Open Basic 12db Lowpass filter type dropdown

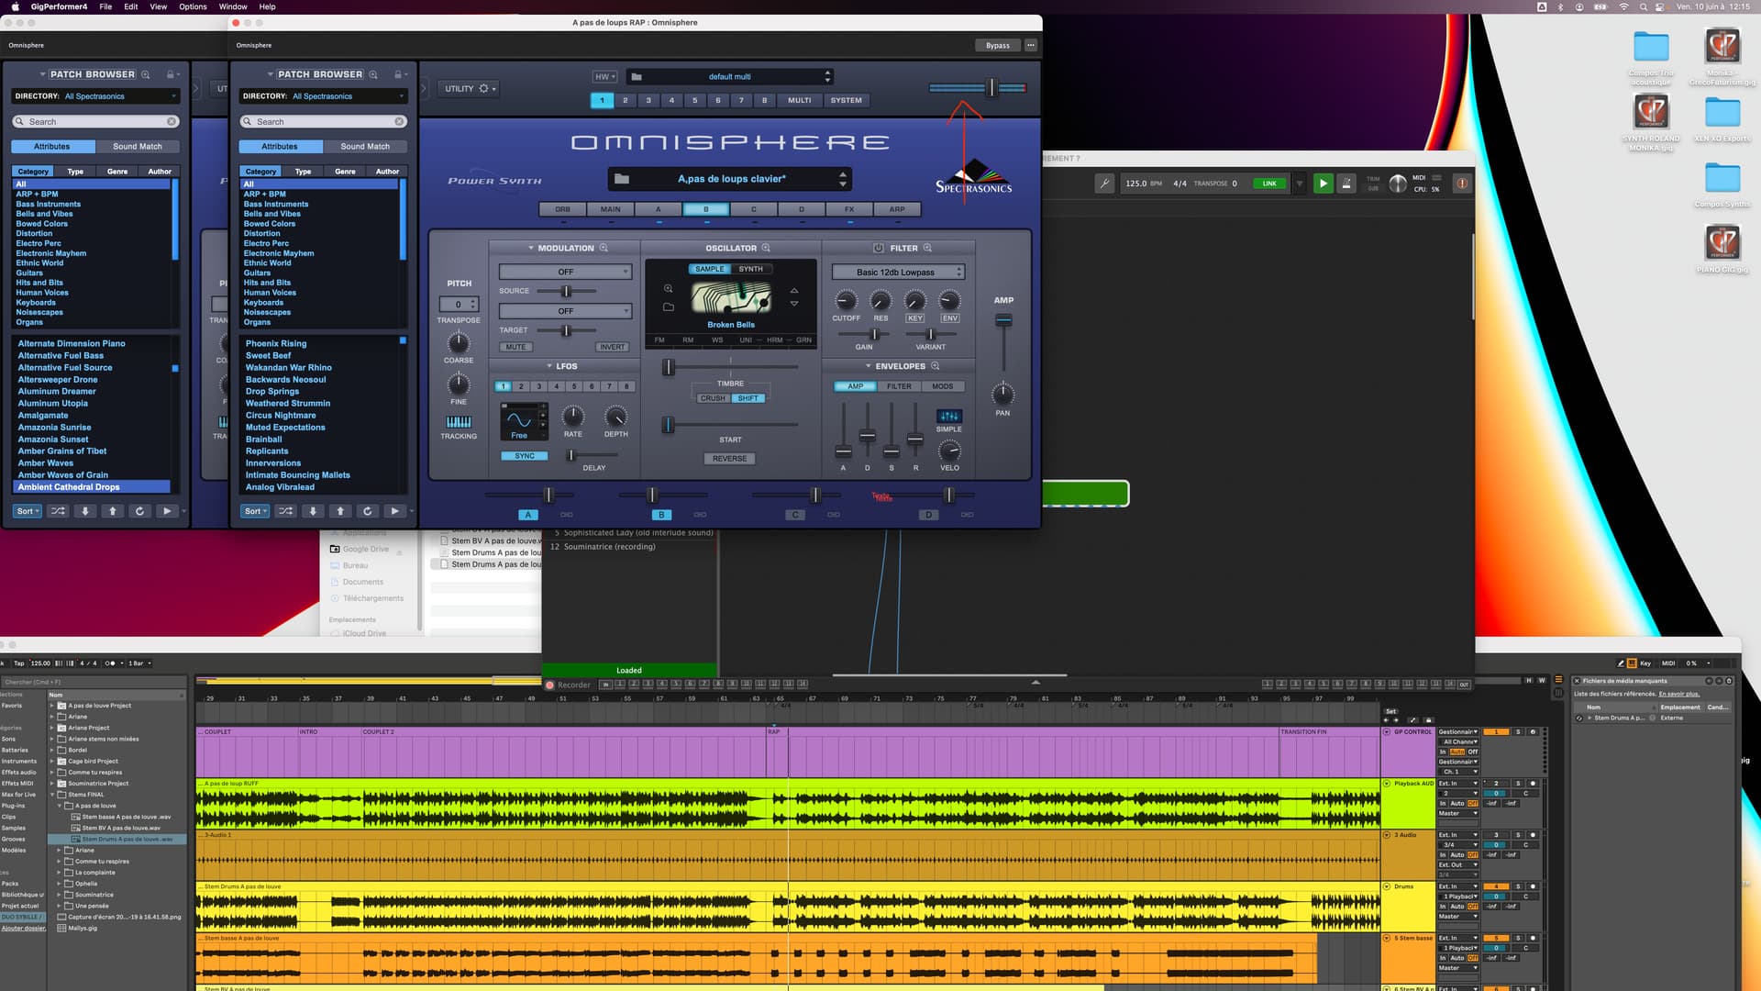[898, 273]
